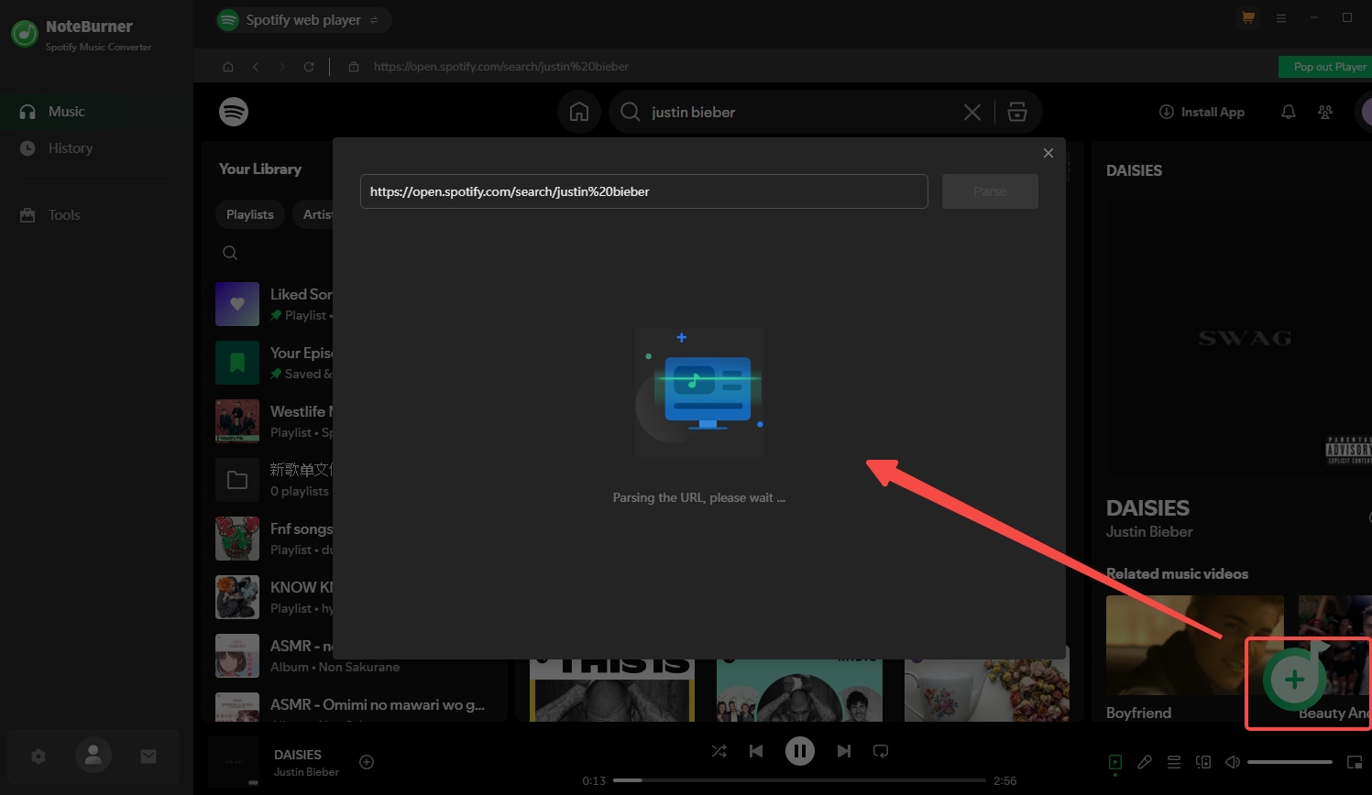Image resolution: width=1372 pixels, height=795 pixels.
Task: Pause the current song
Action: (x=799, y=751)
